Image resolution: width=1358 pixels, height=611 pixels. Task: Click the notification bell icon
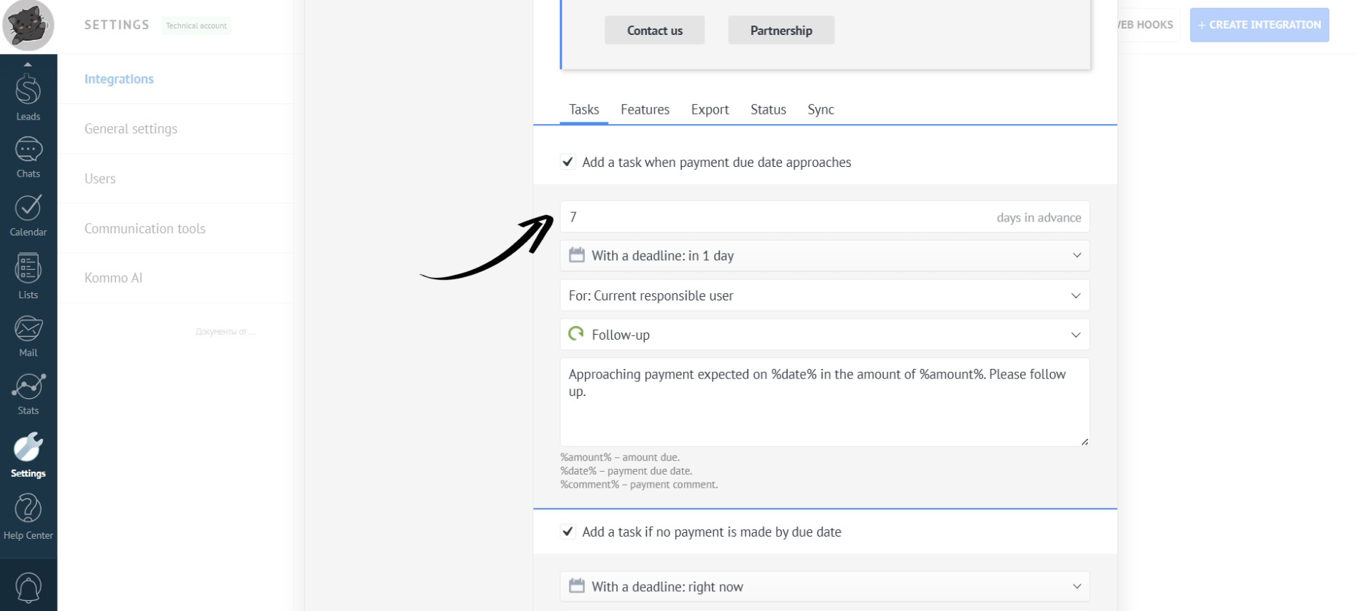point(28,588)
